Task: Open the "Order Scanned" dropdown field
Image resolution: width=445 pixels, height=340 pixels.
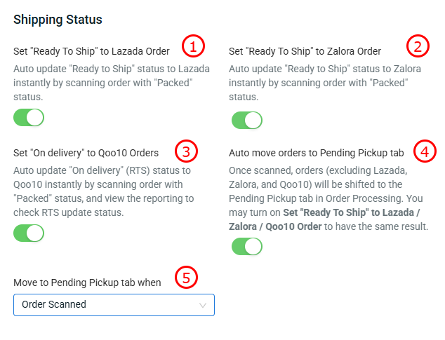Action: point(114,305)
